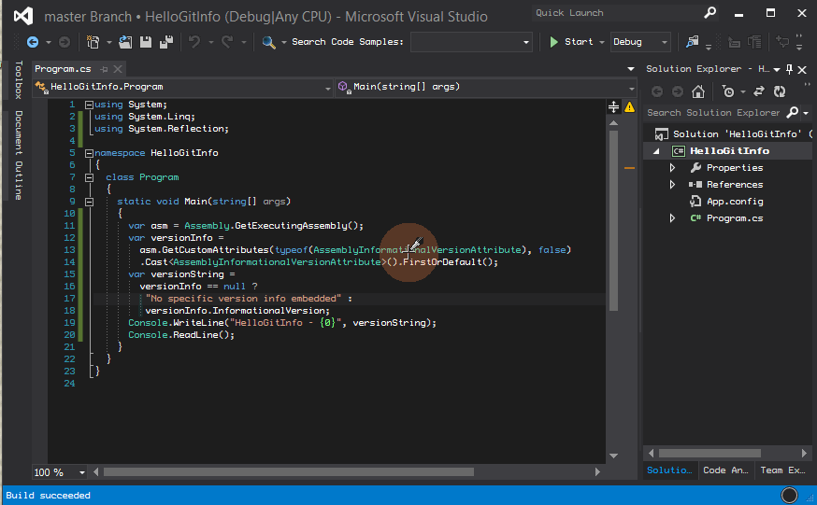The width and height of the screenshot is (817, 505).
Task: Collapse the Main method outline block
Action: tap(89, 202)
